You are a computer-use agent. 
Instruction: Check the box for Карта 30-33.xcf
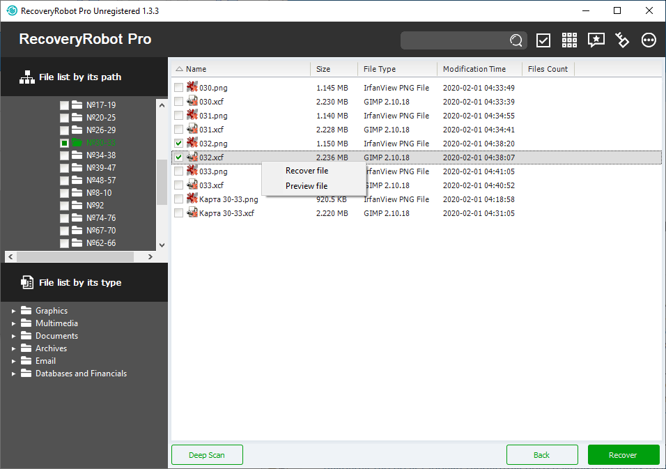click(179, 213)
